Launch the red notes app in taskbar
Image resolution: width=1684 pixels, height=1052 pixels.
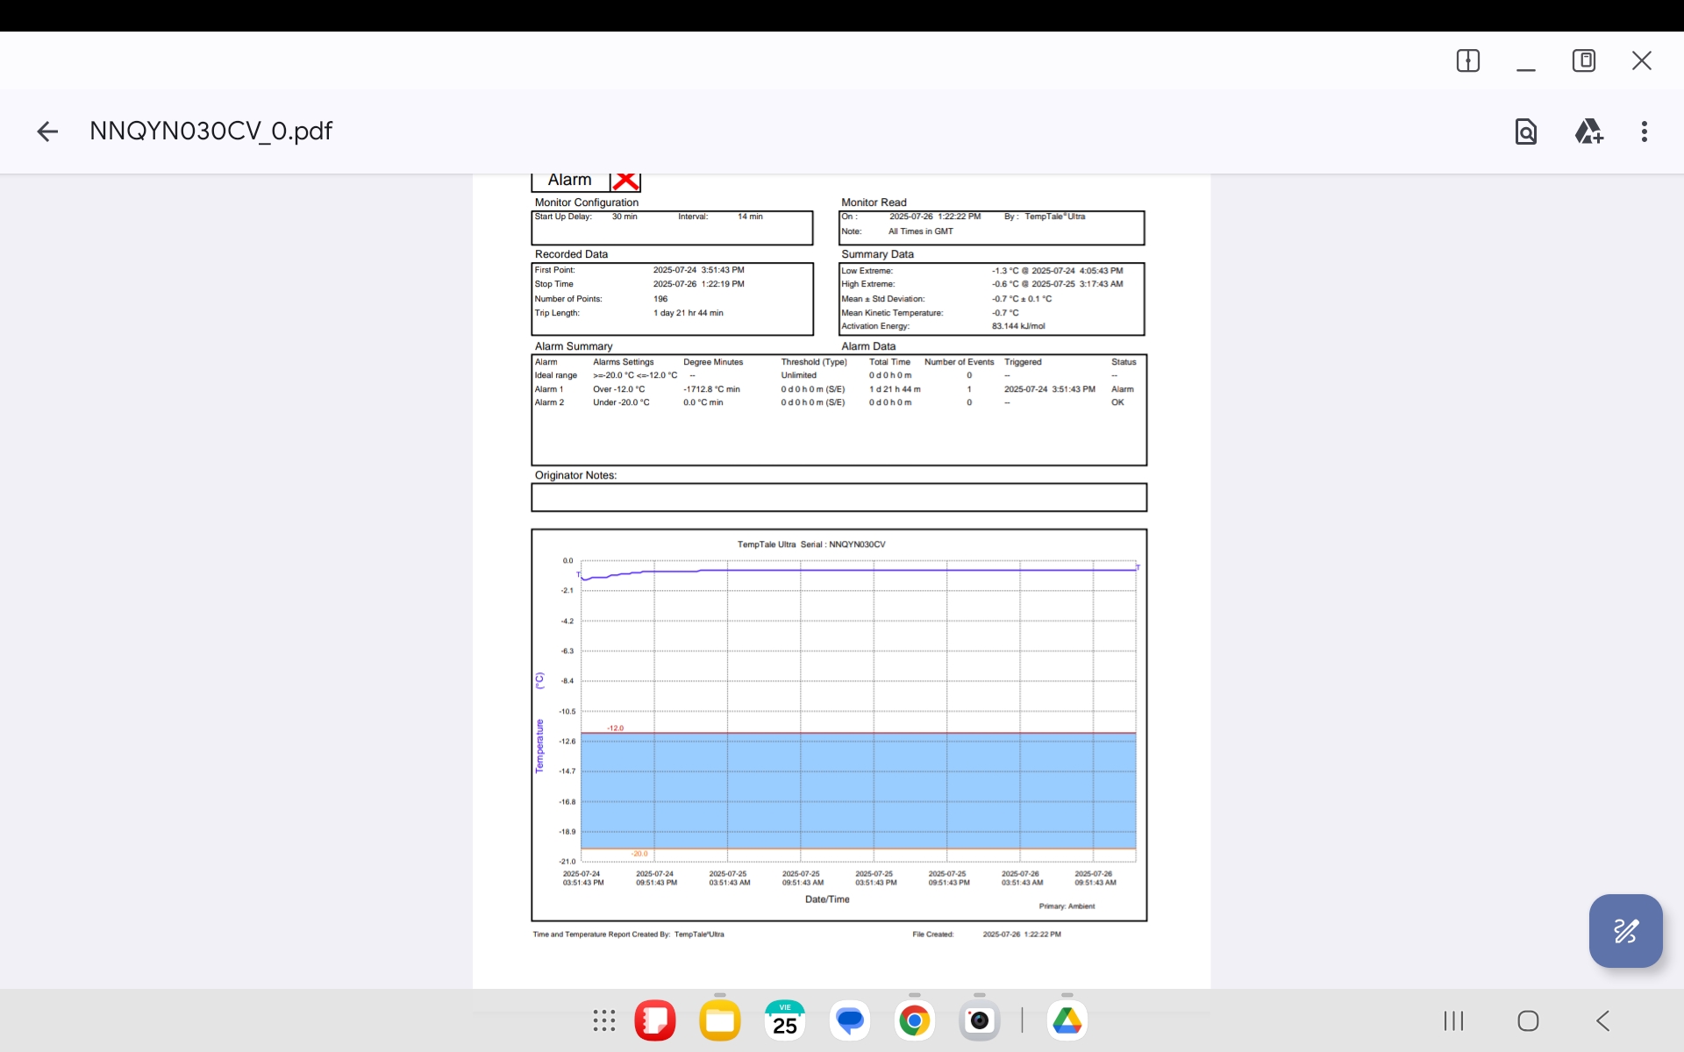coord(655,1020)
